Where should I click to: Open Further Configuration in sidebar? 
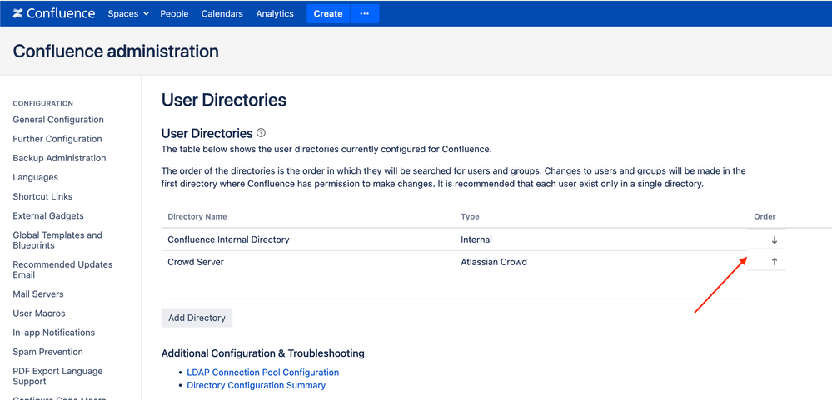[x=57, y=139]
